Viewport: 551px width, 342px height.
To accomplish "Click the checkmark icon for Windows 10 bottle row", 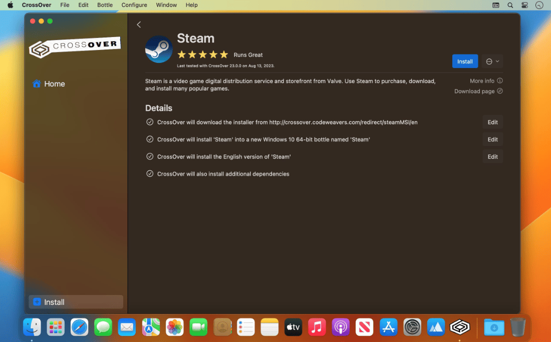I will point(150,139).
